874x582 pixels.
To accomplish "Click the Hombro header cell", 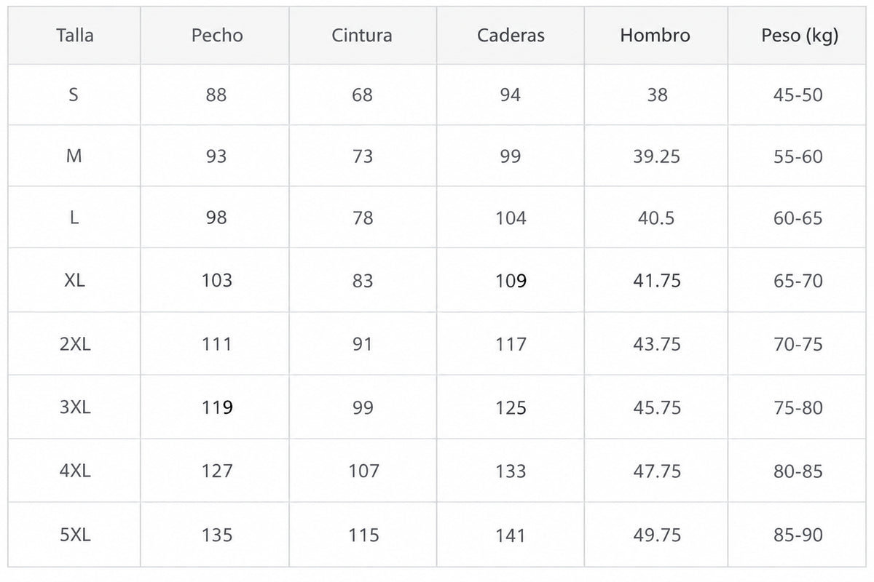I will [655, 35].
